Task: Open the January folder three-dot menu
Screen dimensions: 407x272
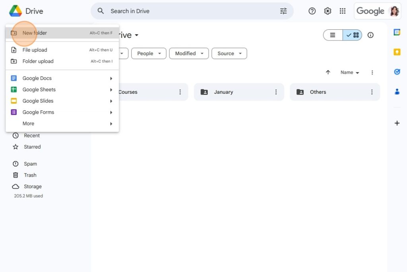Action: pos(276,92)
